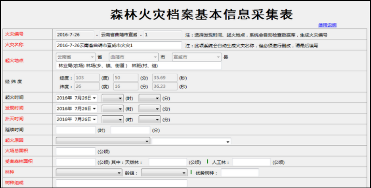
Task: Click the 火灾编号 row label
Action: click(14, 34)
